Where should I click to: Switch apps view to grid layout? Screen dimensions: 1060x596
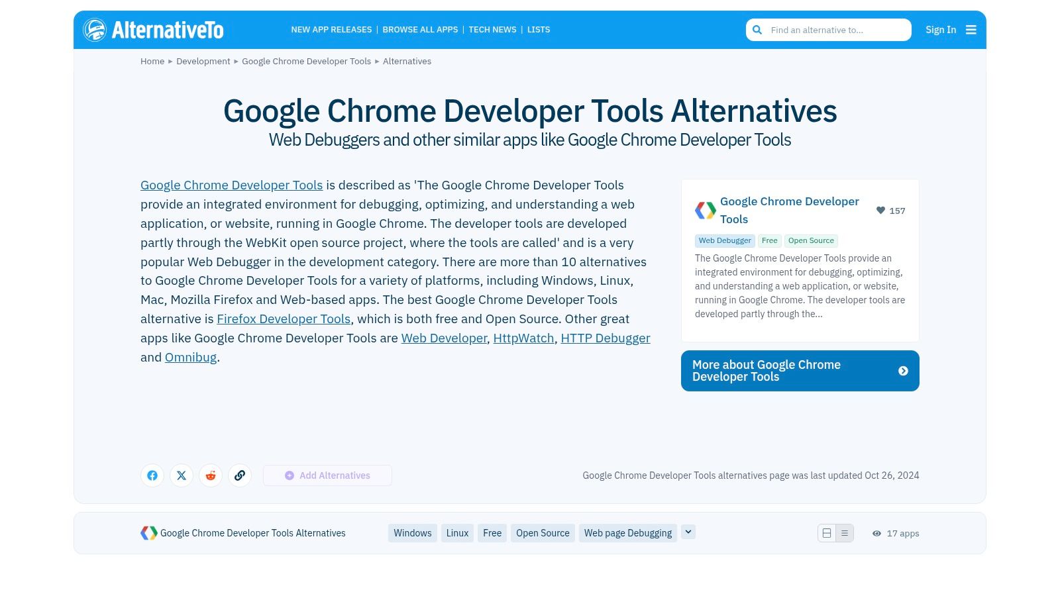click(x=826, y=533)
